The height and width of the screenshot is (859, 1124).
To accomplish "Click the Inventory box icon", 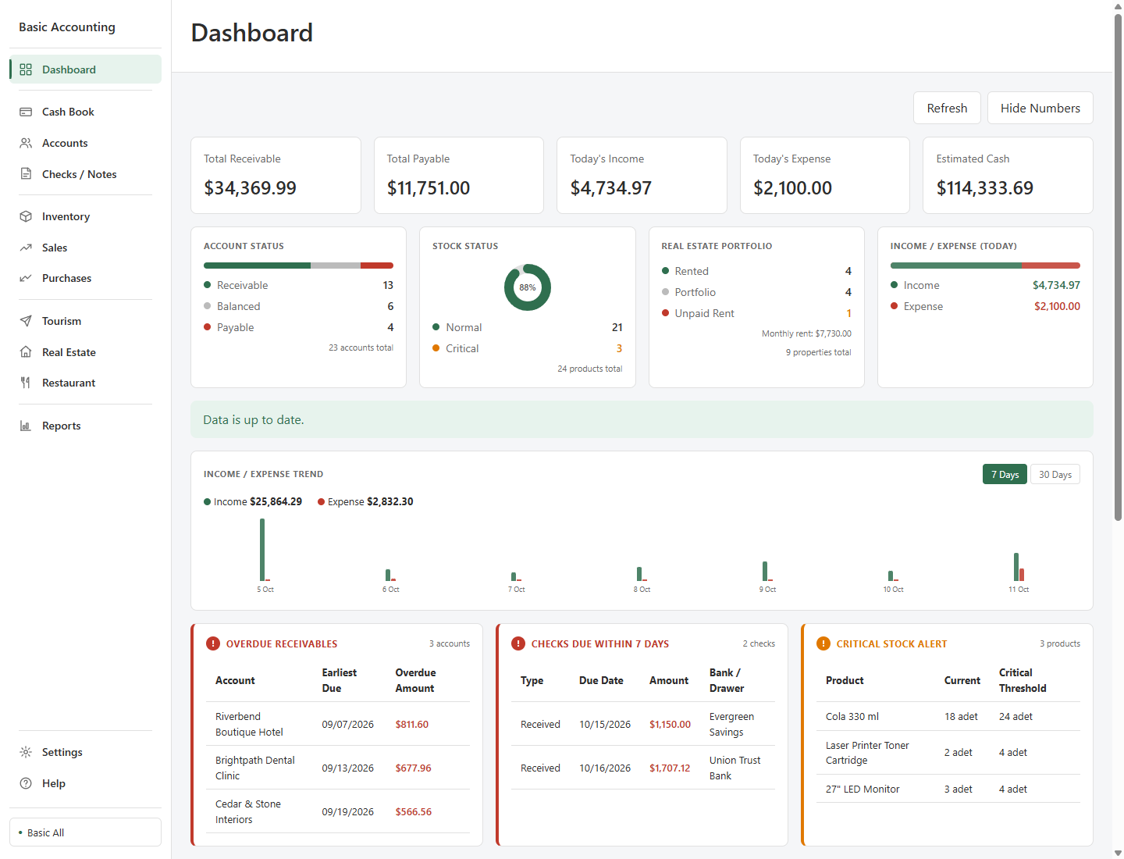I will pos(26,216).
